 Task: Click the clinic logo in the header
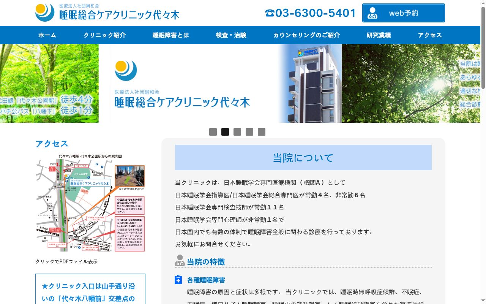[x=45, y=13]
